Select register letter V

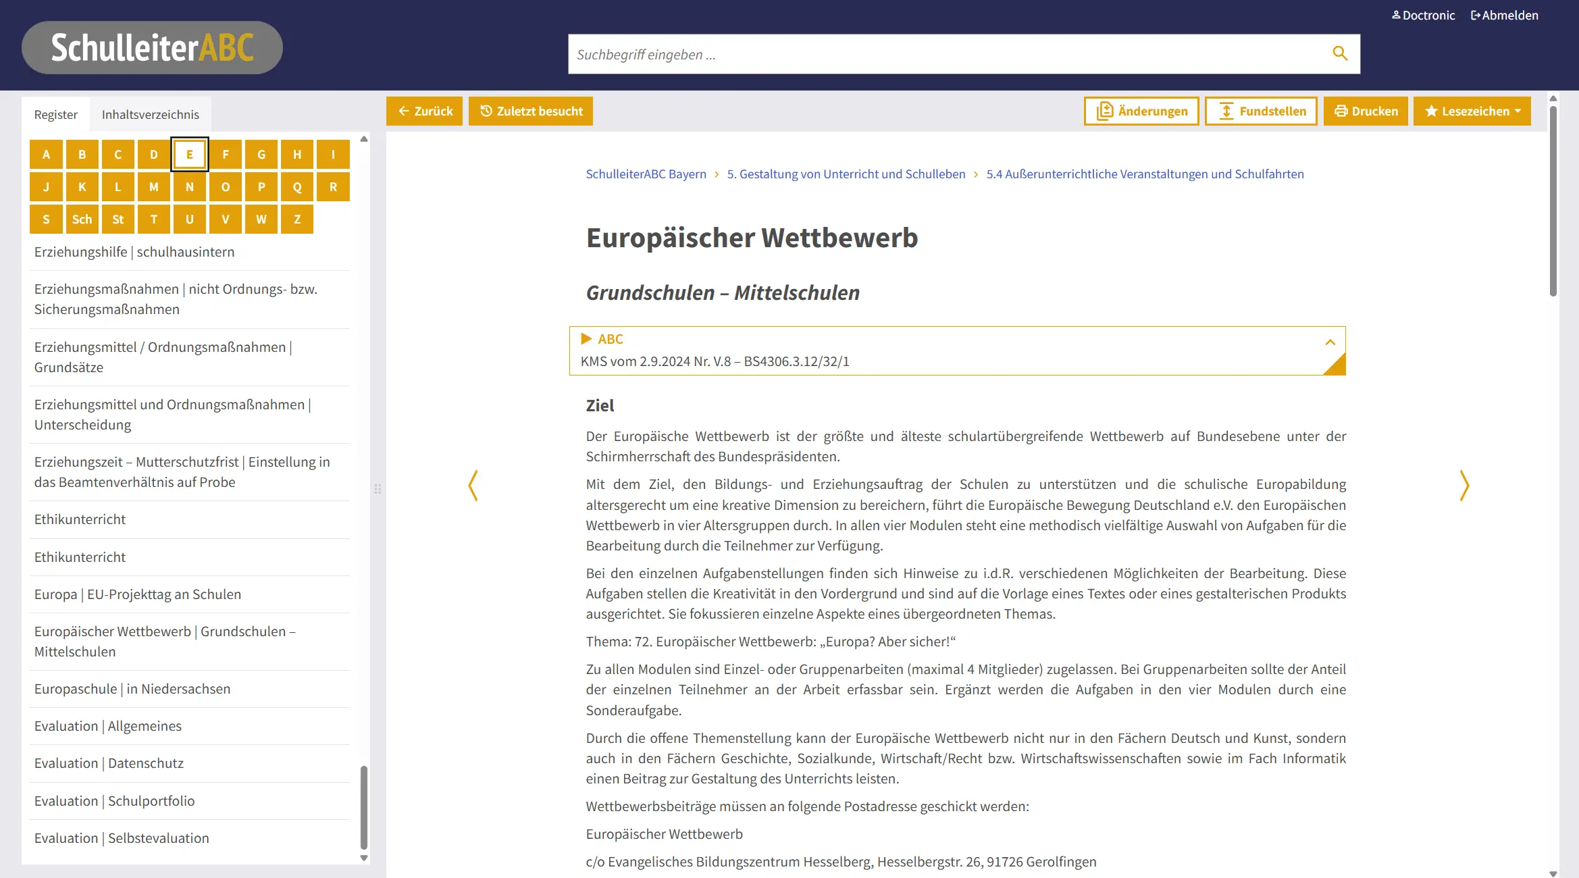(226, 219)
